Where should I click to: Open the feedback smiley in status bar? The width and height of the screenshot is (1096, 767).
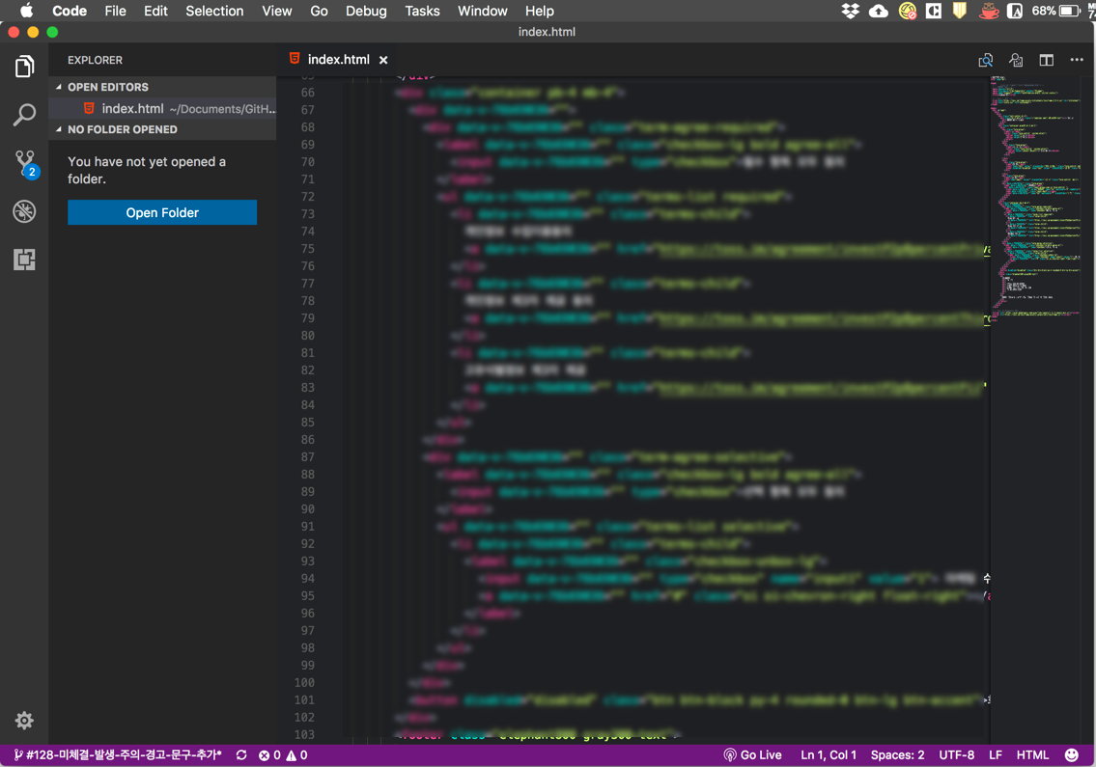click(x=1071, y=755)
